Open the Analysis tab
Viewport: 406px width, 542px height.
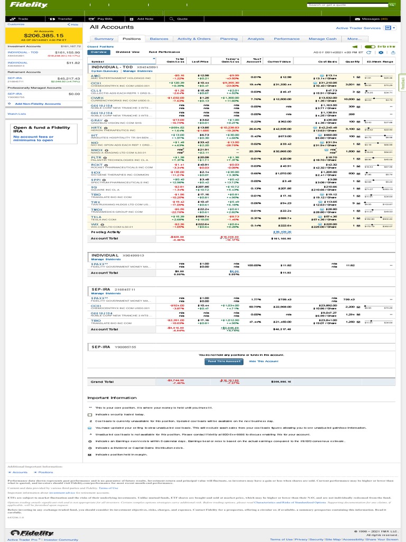point(256,39)
